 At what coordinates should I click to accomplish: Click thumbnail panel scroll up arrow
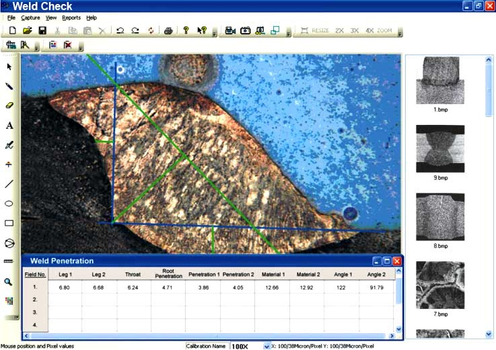(489, 59)
